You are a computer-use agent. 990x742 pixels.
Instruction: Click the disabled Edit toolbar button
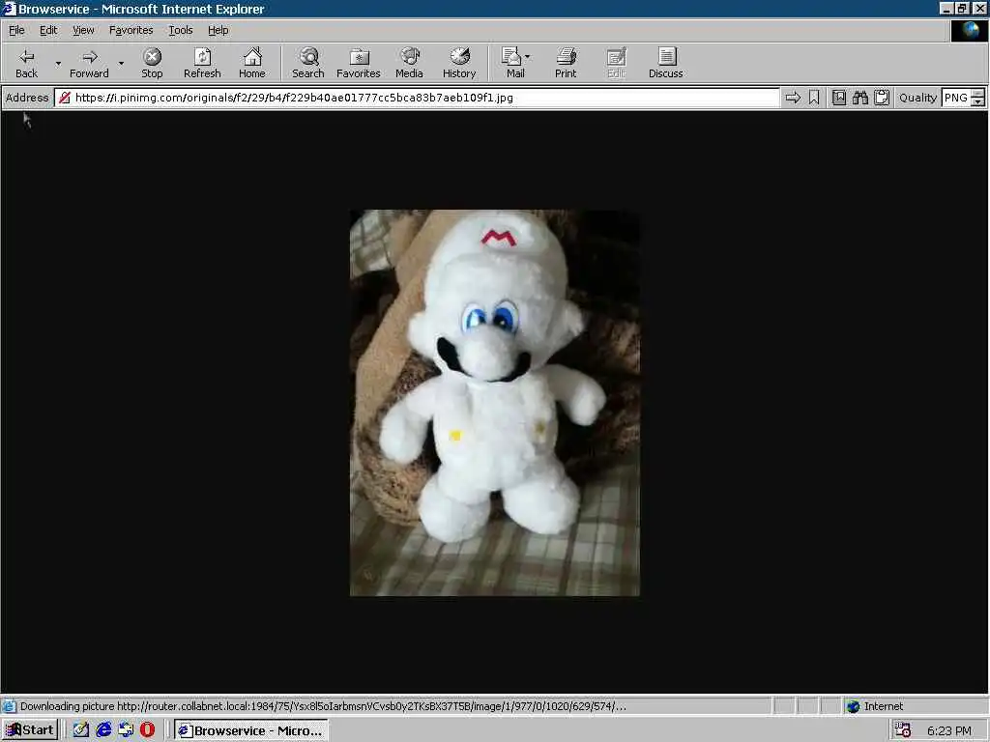coord(616,63)
